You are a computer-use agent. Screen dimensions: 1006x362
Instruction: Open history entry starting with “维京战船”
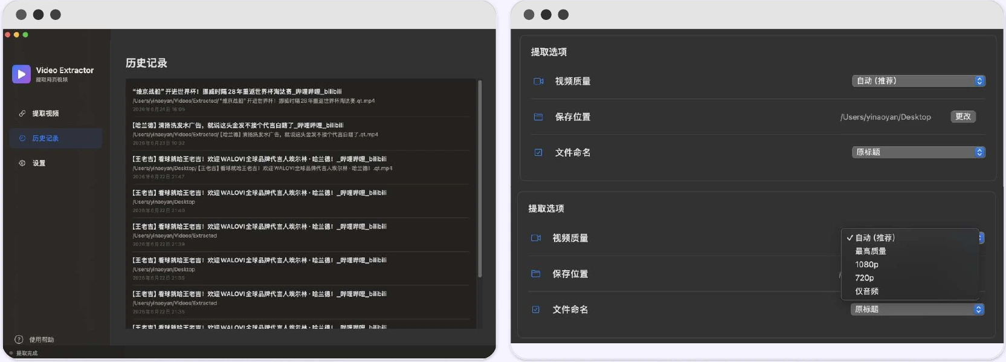[x=300, y=100]
